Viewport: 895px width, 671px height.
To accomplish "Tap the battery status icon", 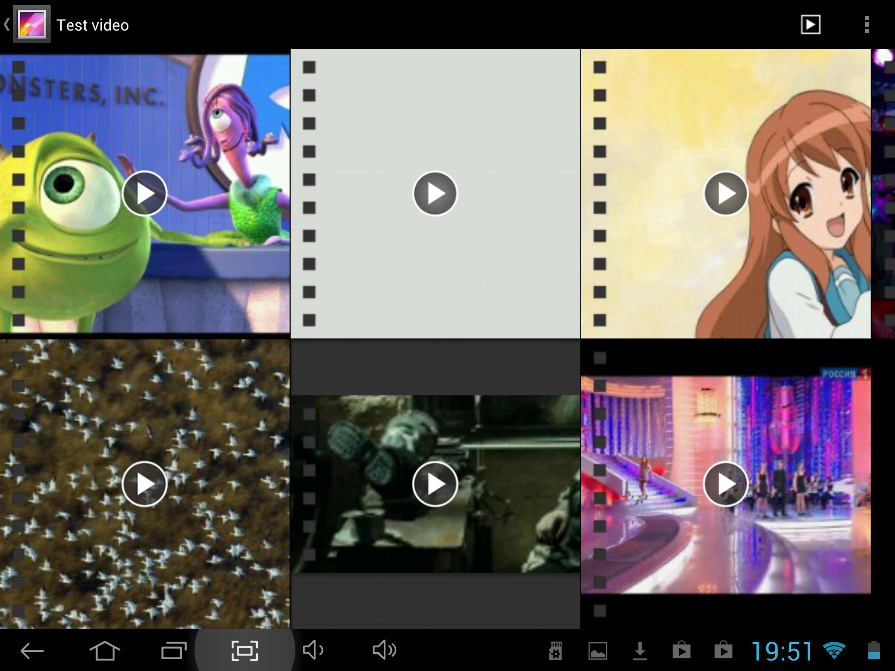I will pyautogui.click(x=874, y=650).
